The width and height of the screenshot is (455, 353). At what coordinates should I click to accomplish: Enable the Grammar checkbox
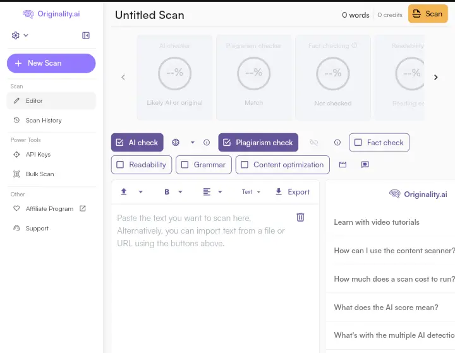[x=185, y=165]
